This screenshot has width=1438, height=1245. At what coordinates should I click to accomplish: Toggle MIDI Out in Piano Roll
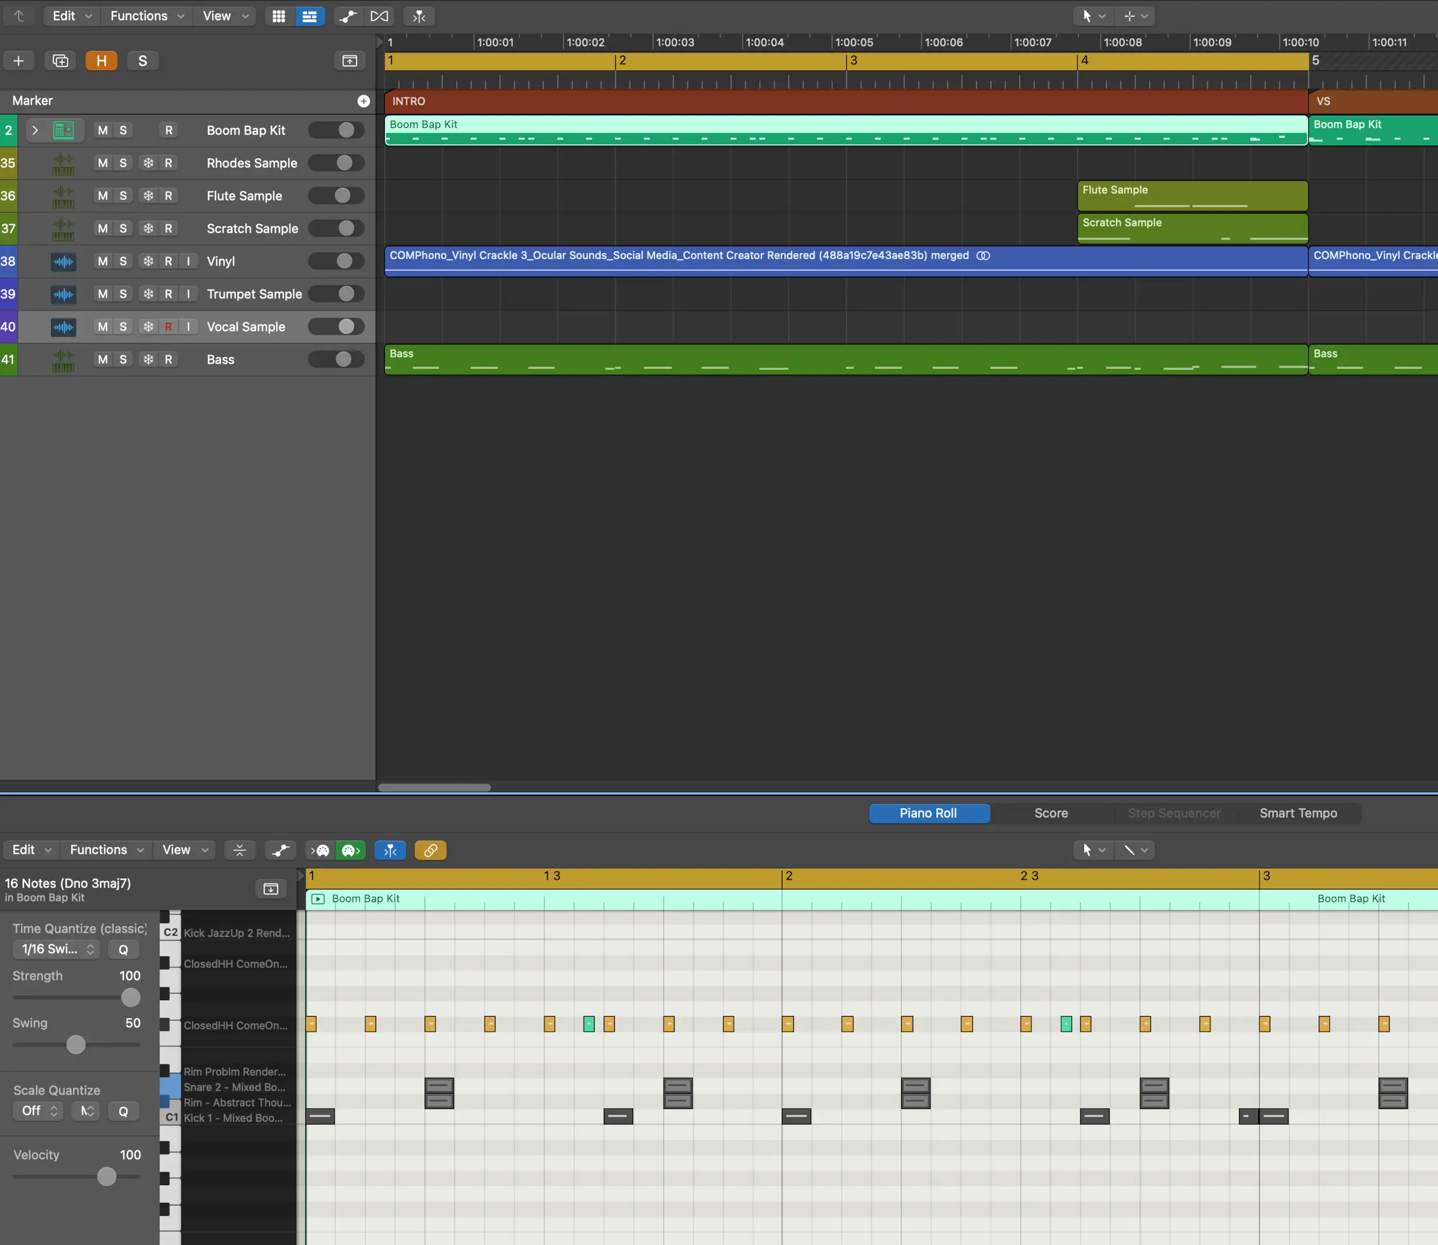[x=351, y=850]
